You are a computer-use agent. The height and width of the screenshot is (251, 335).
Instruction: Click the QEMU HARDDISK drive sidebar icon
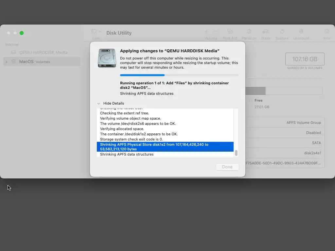point(13,52)
